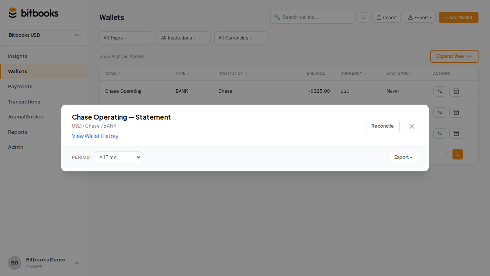This screenshot has height=276, width=490.
Task: Click the third row edit icon
Action: [x=440, y=133]
